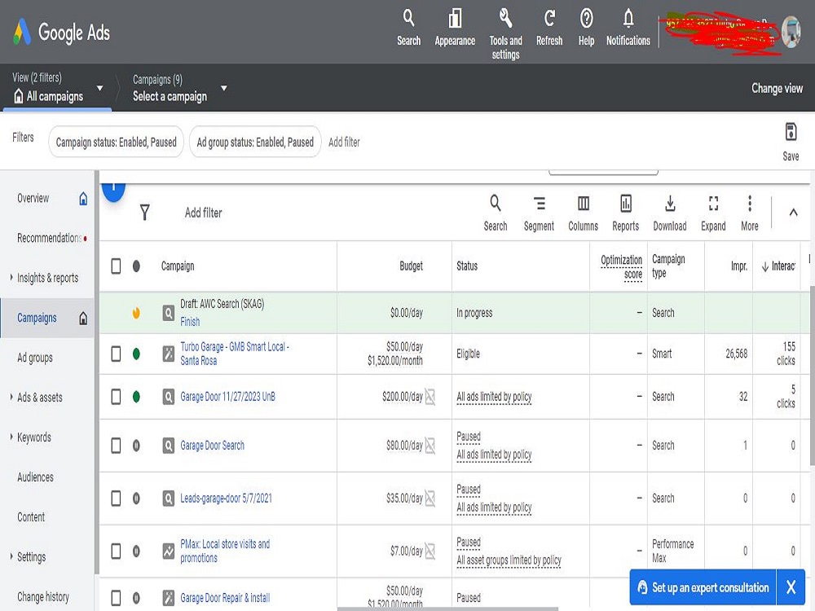
Task: Open the top bar Search icon
Action: tap(408, 18)
